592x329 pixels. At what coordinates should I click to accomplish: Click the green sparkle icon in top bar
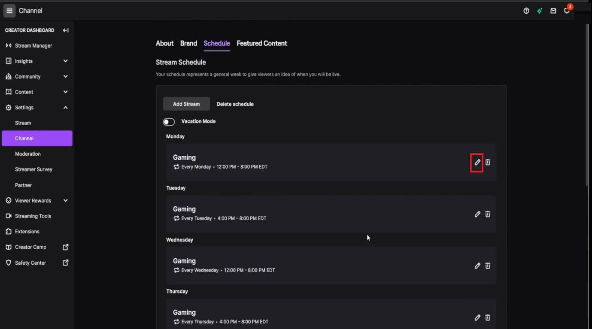point(540,11)
